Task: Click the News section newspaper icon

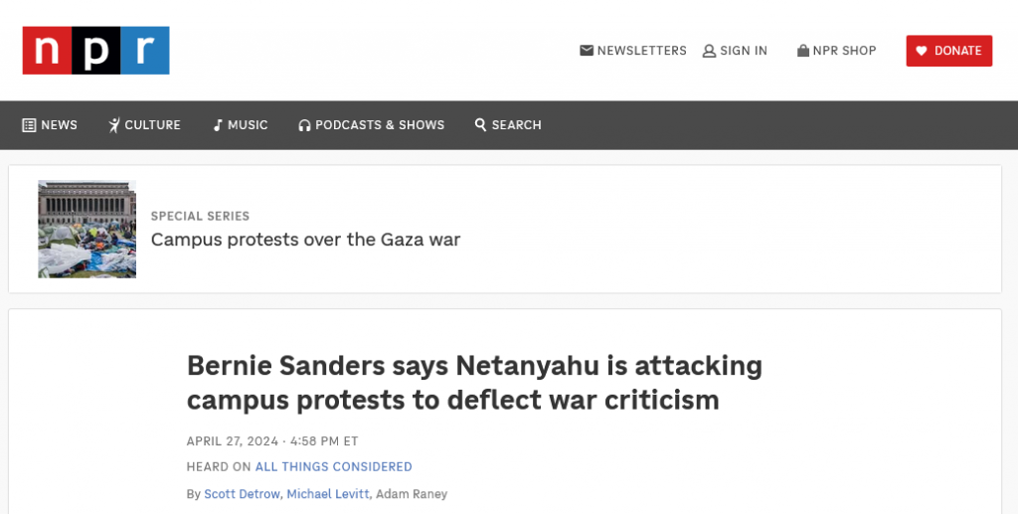Action: coord(29,125)
